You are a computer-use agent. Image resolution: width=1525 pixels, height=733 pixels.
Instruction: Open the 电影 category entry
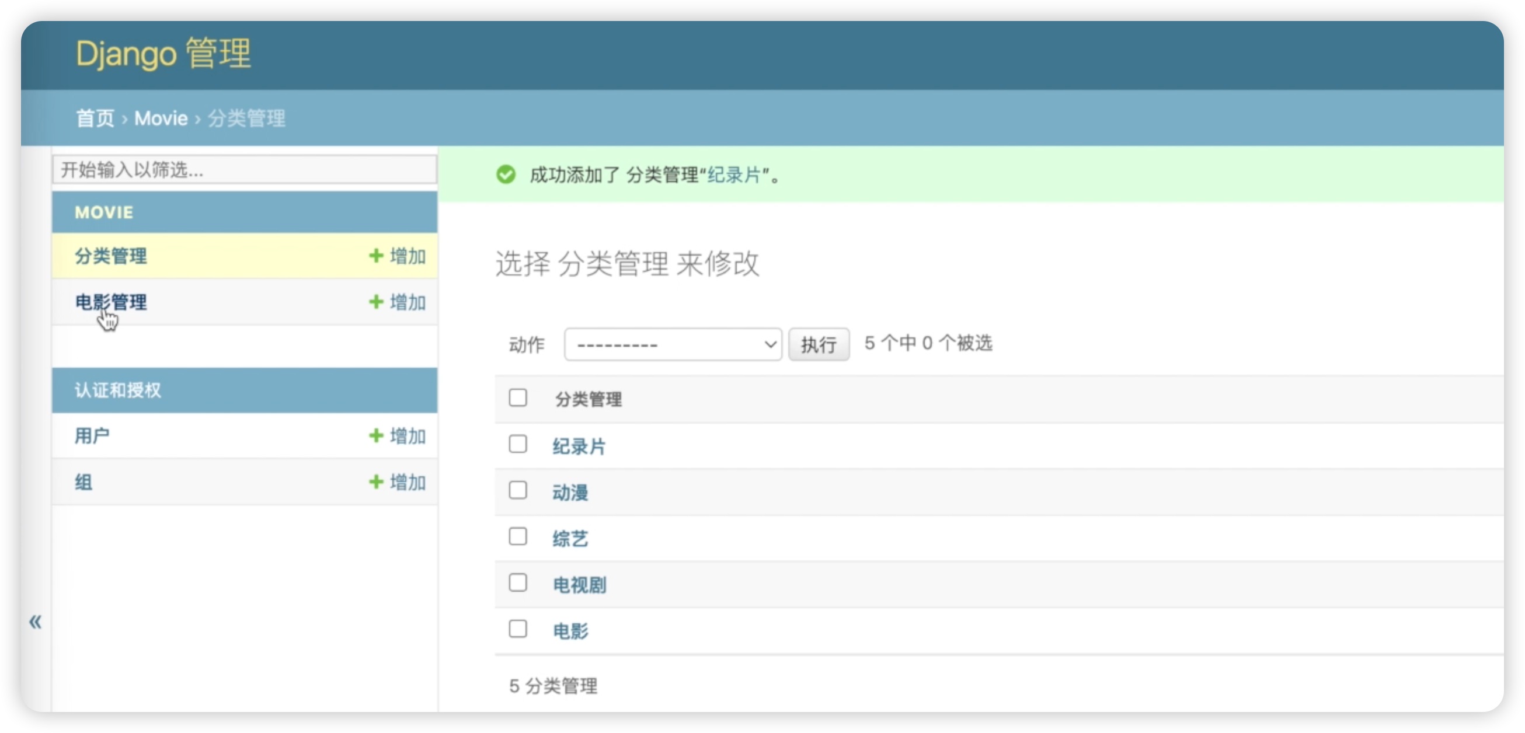(x=570, y=631)
